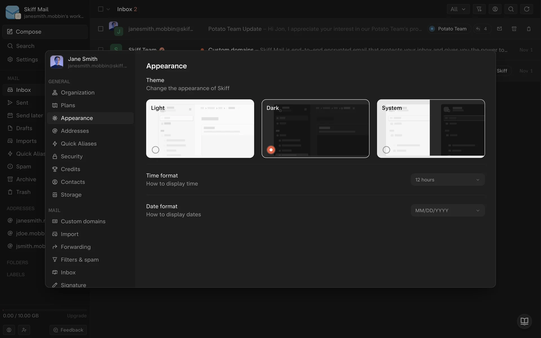Click the storage usage progress bar
This screenshot has height=338, width=541.
pos(45,310)
